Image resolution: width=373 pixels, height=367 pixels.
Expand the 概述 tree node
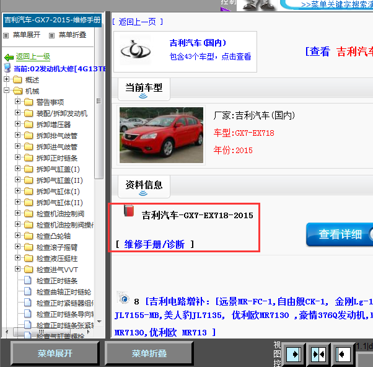7,79
